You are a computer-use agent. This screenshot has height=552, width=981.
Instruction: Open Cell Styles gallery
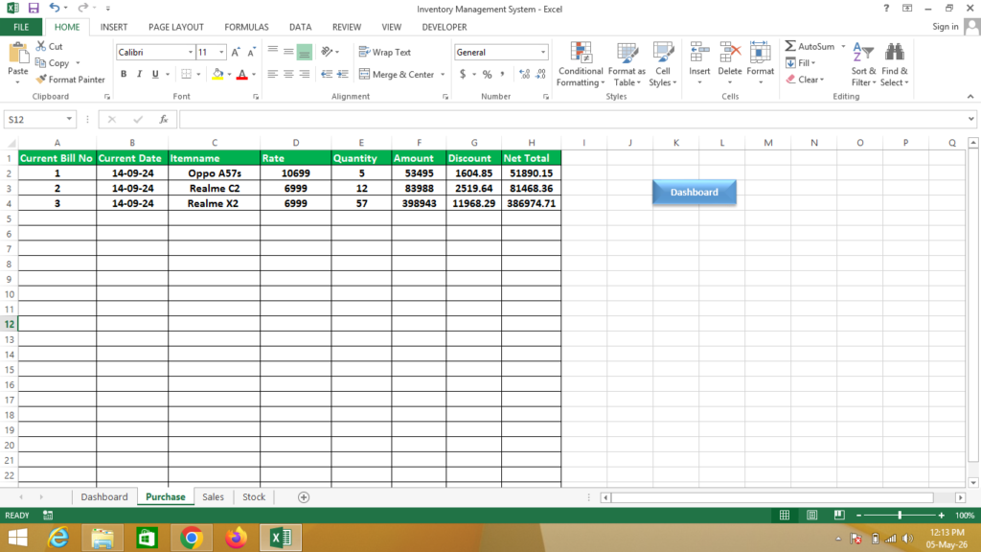click(x=663, y=64)
